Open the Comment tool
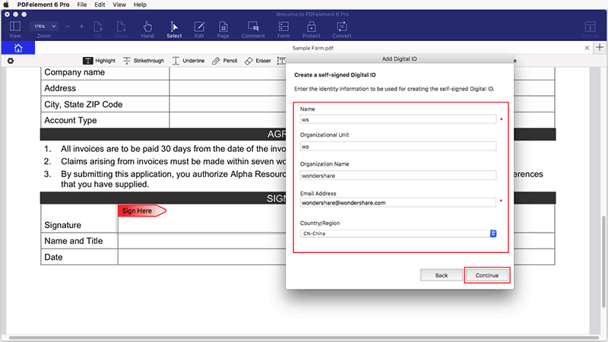The width and height of the screenshot is (608, 342). [253, 30]
